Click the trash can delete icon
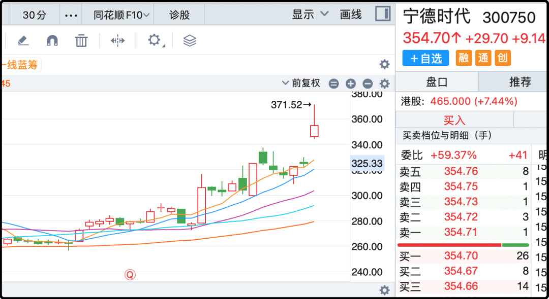The image size is (549, 299). pyautogui.click(x=81, y=41)
